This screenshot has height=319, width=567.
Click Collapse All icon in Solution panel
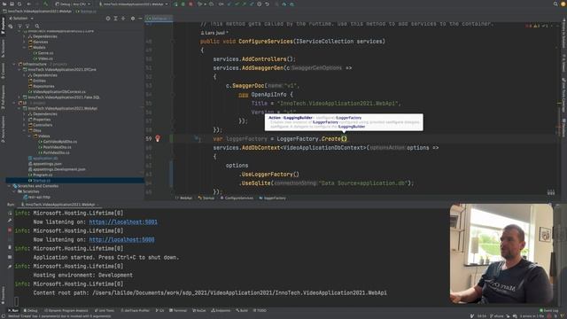click(x=123, y=18)
